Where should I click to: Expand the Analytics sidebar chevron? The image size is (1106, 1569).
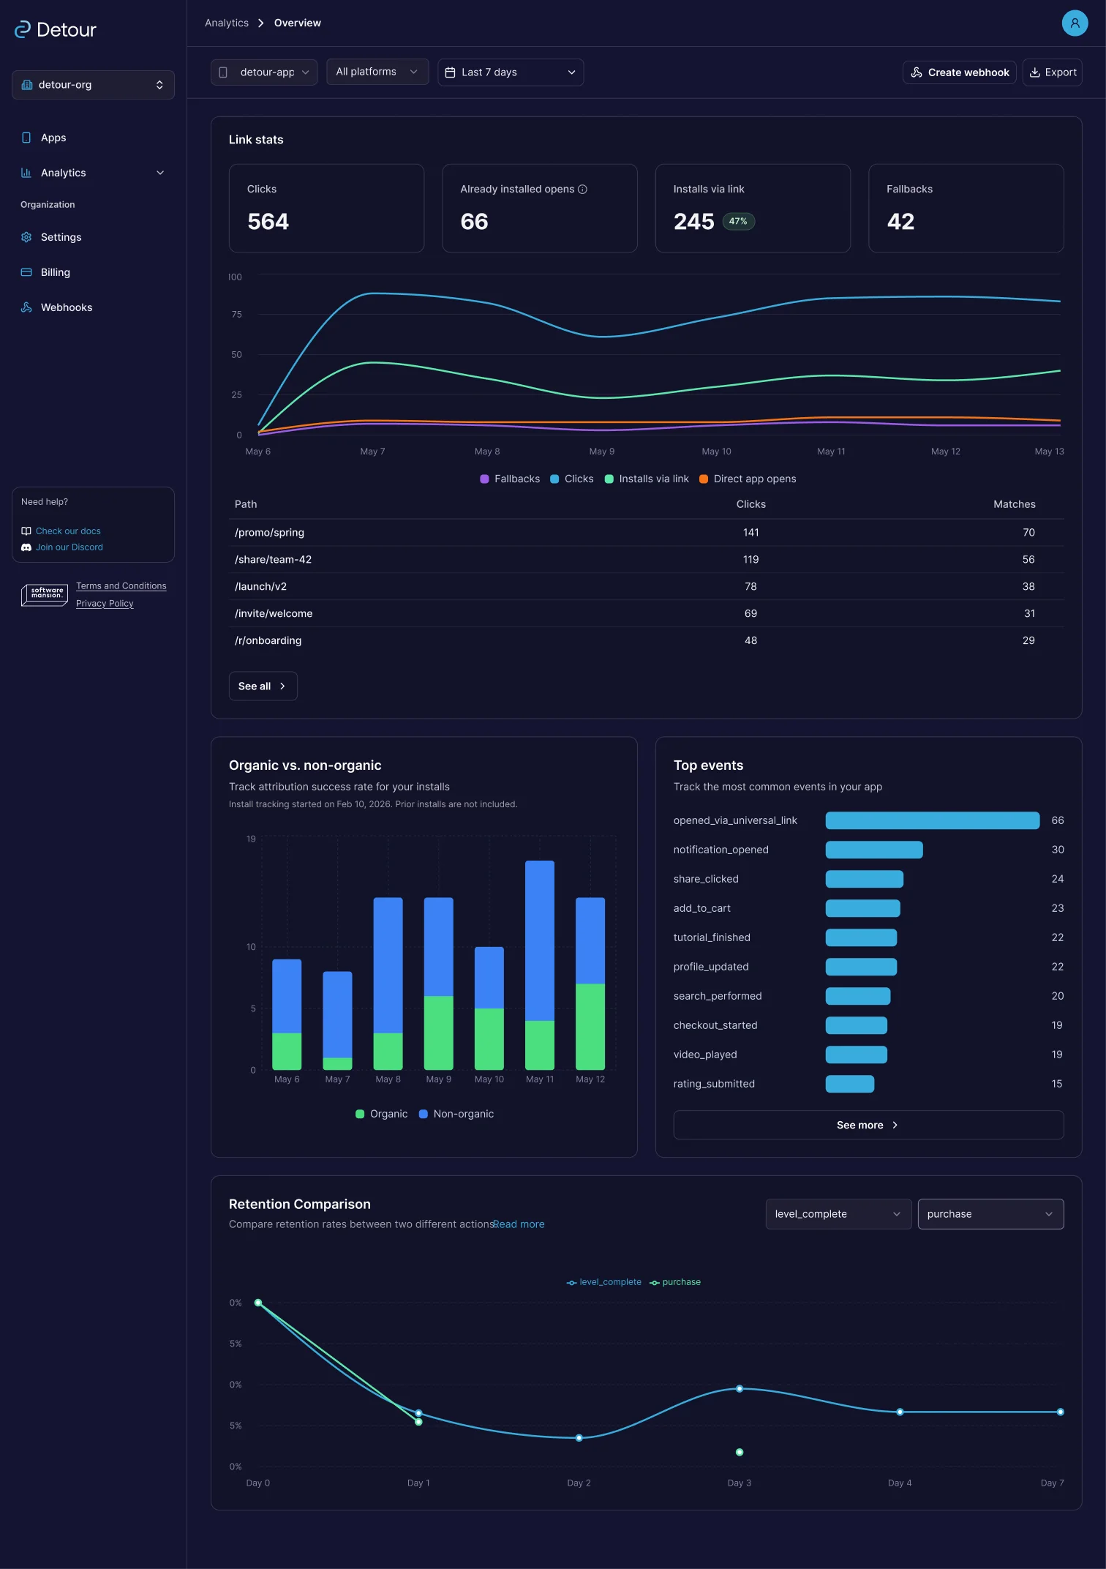coord(160,173)
